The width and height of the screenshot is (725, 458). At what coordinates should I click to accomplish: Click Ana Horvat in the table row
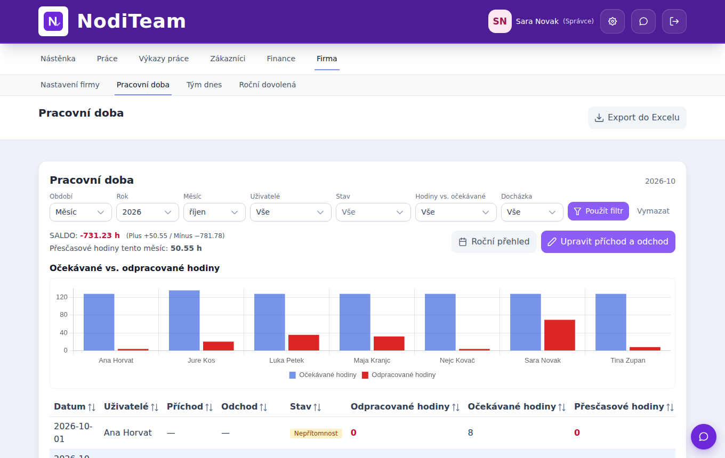pyautogui.click(x=128, y=433)
